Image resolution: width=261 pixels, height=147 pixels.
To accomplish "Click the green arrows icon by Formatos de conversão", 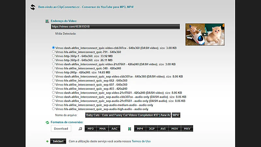I will coord(47,122).
